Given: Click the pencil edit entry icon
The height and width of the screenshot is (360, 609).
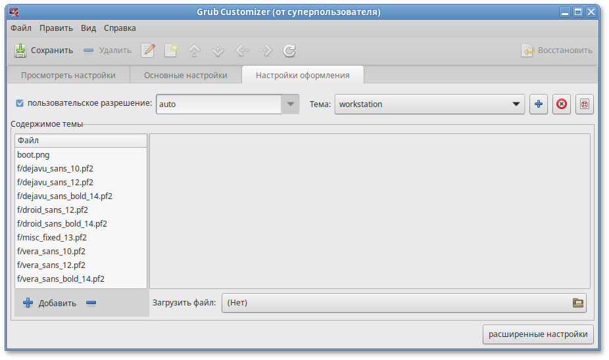Looking at the screenshot, I should 148,51.
